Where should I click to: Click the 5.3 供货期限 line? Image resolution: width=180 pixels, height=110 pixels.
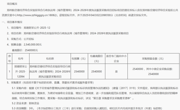(x=87, y=108)
